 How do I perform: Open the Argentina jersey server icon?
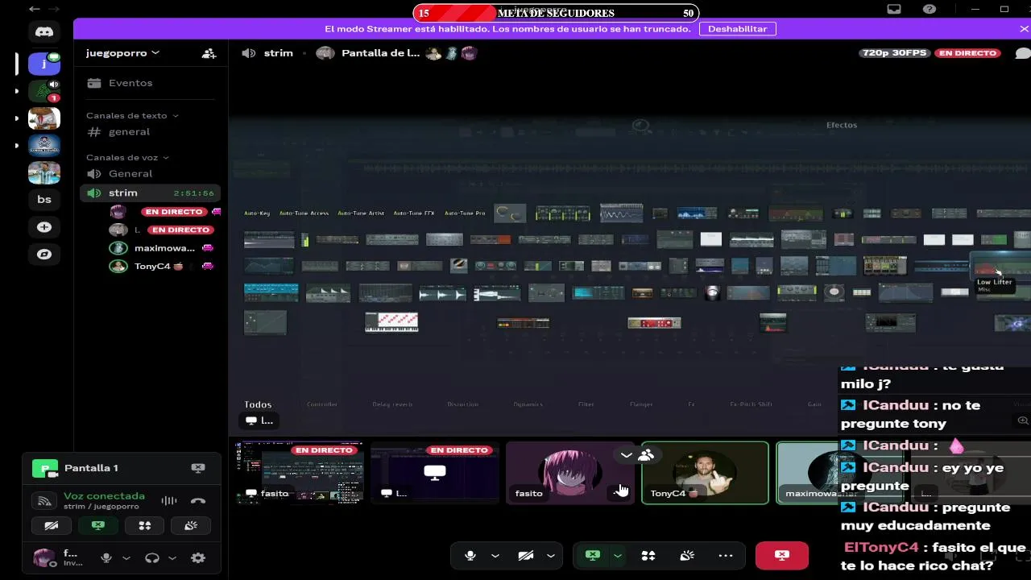44,172
